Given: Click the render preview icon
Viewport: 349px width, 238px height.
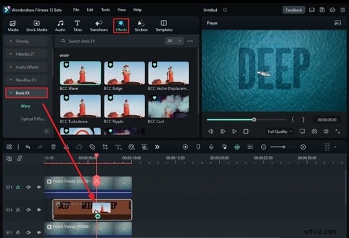Looking at the screenshot, I should [185, 147].
